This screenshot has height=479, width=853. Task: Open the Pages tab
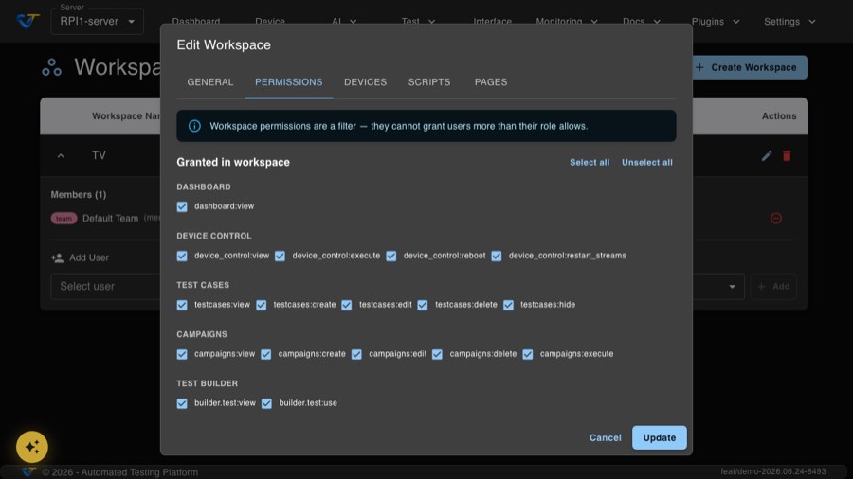coord(491,82)
